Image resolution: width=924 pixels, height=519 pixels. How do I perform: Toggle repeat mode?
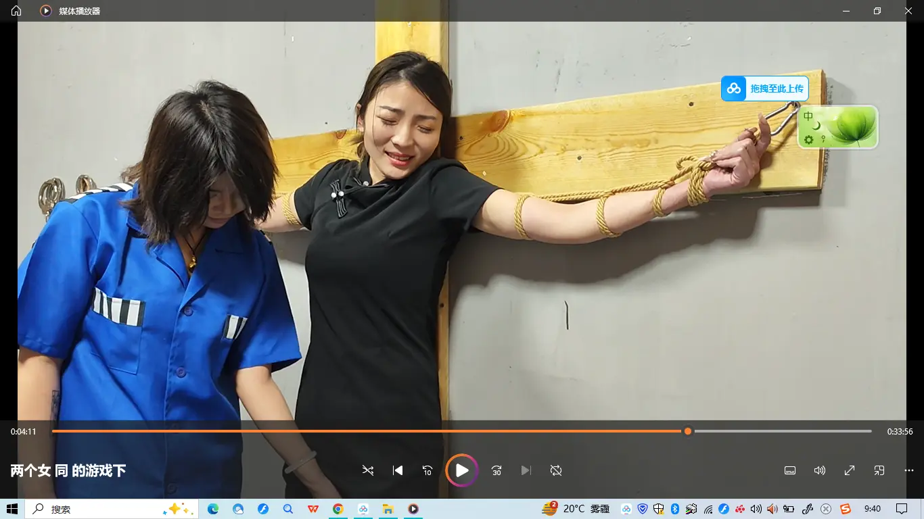point(556,470)
